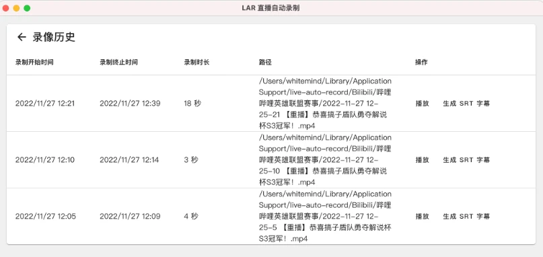543x257 pixels.
Task: Click the 操作 column header
Action: (421, 63)
